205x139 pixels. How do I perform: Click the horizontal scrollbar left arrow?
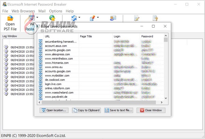pyautogui.click(x=40, y=102)
